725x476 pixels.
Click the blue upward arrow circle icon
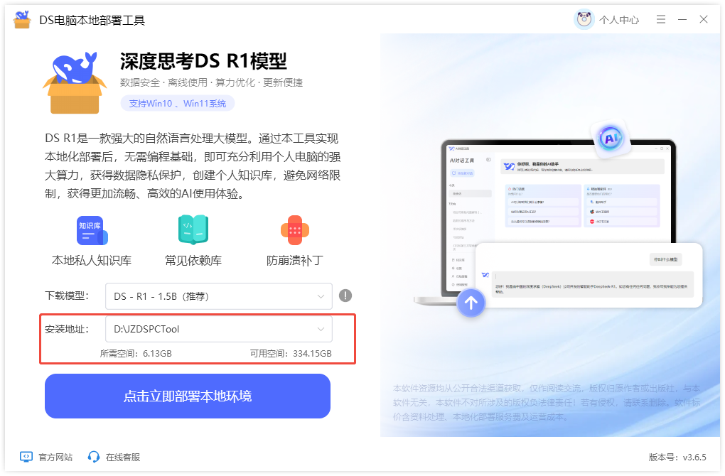[471, 303]
